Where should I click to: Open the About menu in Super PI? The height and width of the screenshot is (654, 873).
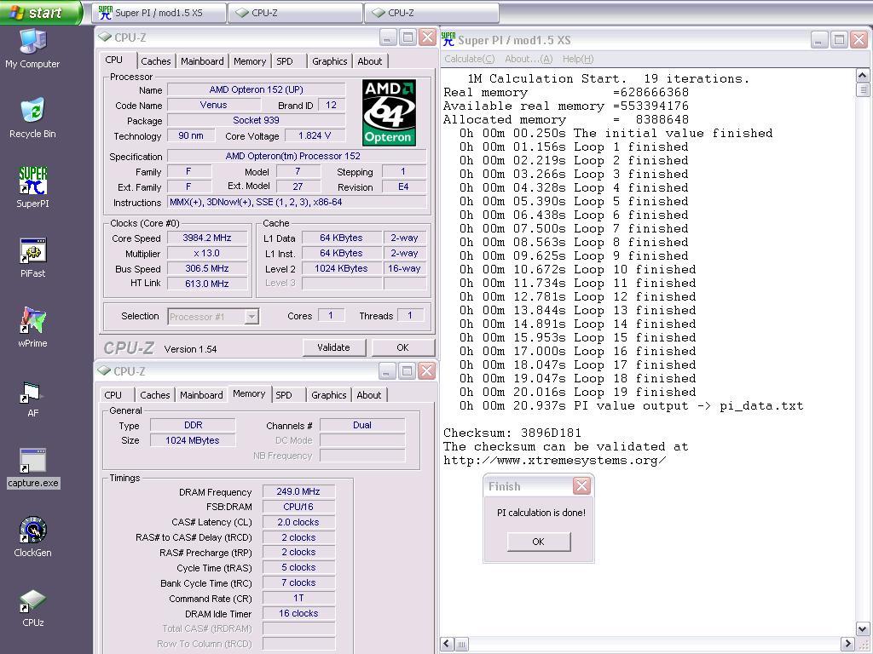tap(529, 59)
